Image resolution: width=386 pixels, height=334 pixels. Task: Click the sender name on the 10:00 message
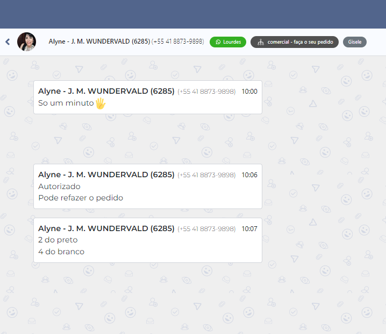coord(106,91)
